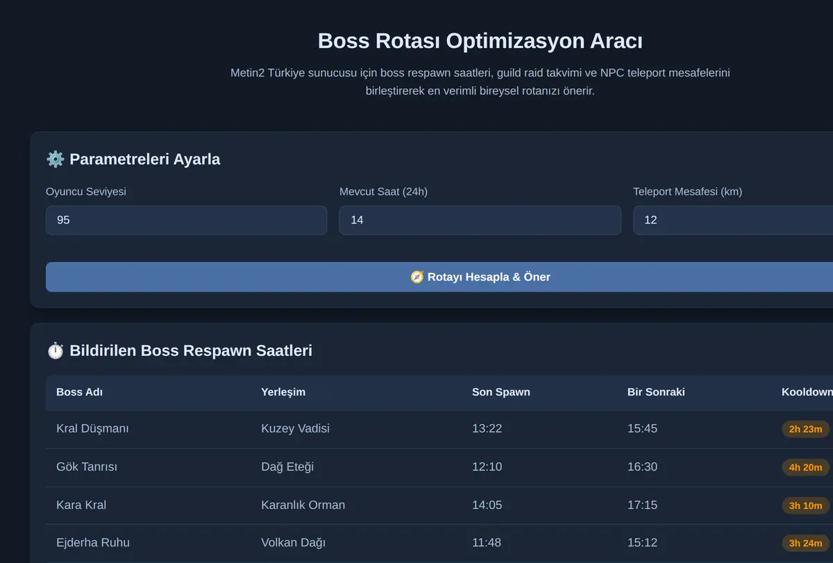Screen dimensions: 833x563
Task: Select the Yerleşim column header
Action: 283,392
